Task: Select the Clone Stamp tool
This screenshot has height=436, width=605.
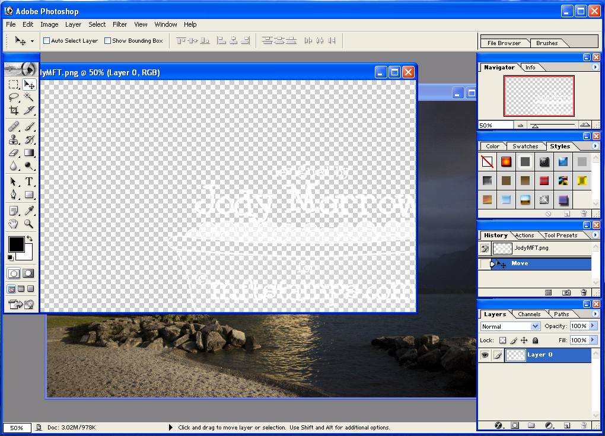Action: pyautogui.click(x=14, y=139)
